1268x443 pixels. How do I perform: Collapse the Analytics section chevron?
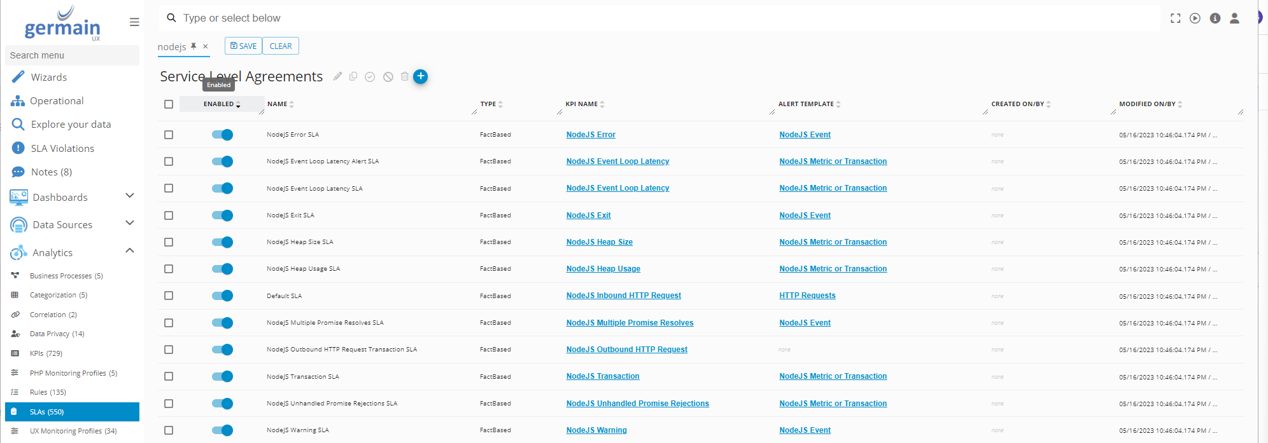click(x=130, y=251)
